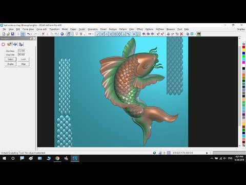Viewport: 246px width, 185px height.
Task: Open the Color menu
Action: coord(132,29)
